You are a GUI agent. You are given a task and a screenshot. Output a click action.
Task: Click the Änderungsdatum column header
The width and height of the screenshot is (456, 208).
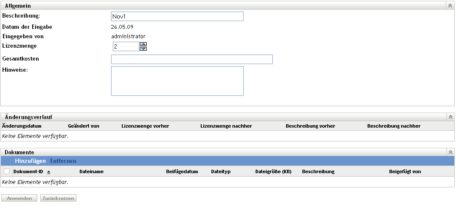(21, 126)
